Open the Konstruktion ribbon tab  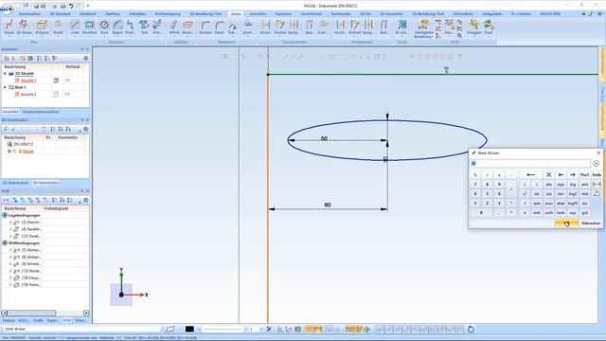tap(29, 14)
